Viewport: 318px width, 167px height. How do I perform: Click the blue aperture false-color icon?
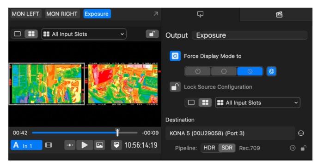[271, 71]
